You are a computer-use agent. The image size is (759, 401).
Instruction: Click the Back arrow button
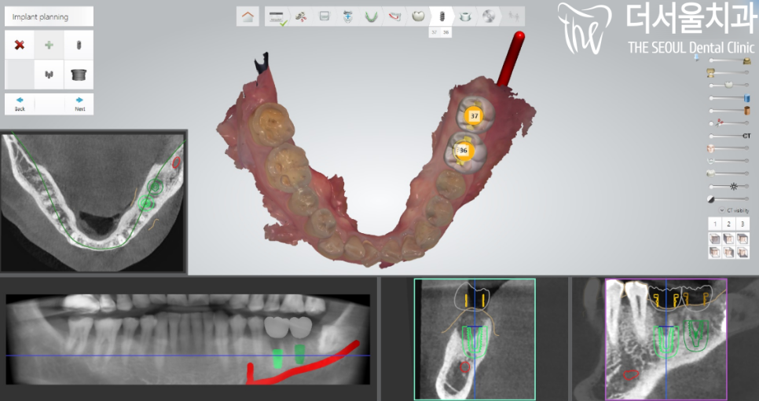tap(20, 104)
